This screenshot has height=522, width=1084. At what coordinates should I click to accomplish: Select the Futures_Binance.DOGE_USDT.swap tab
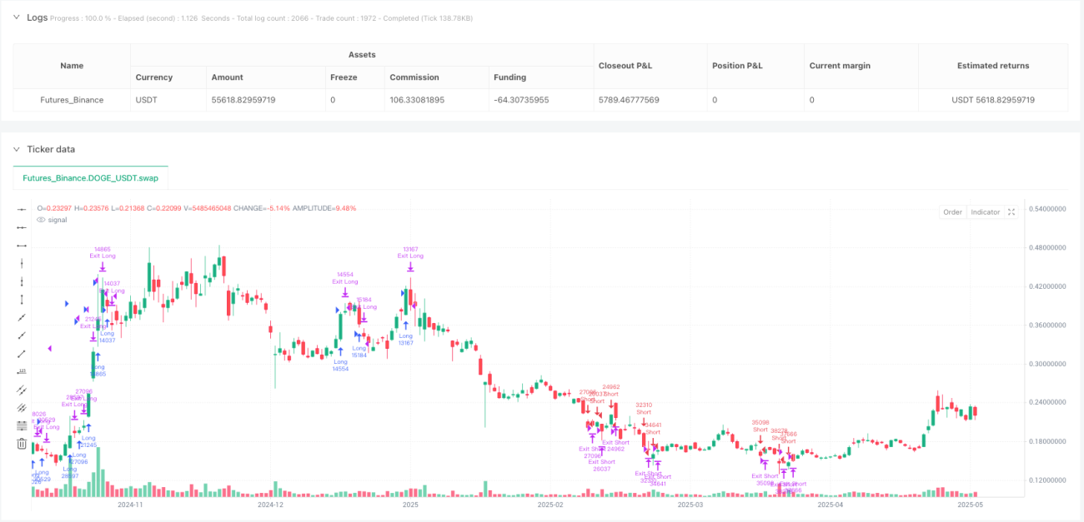tap(91, 178)
